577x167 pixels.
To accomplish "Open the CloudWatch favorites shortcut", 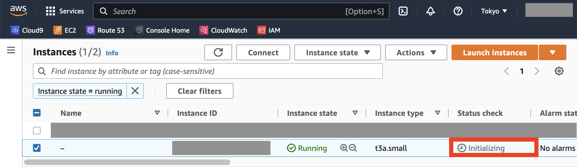I will click(x=223, y=30).
